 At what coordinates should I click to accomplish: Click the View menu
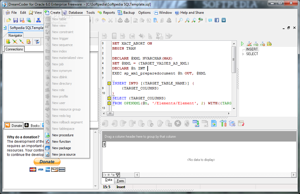coord(35,13)
